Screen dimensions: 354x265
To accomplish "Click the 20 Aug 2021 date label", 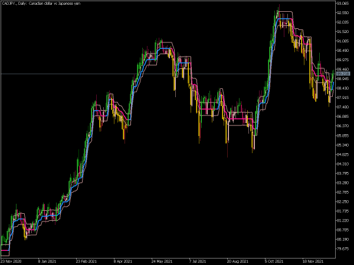I will tap(237, 261).
